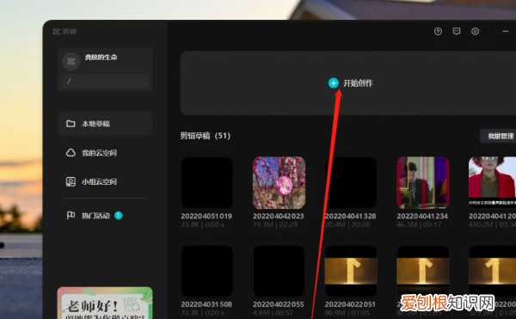Click the teal plus icon to start creating

coord(334,83)
